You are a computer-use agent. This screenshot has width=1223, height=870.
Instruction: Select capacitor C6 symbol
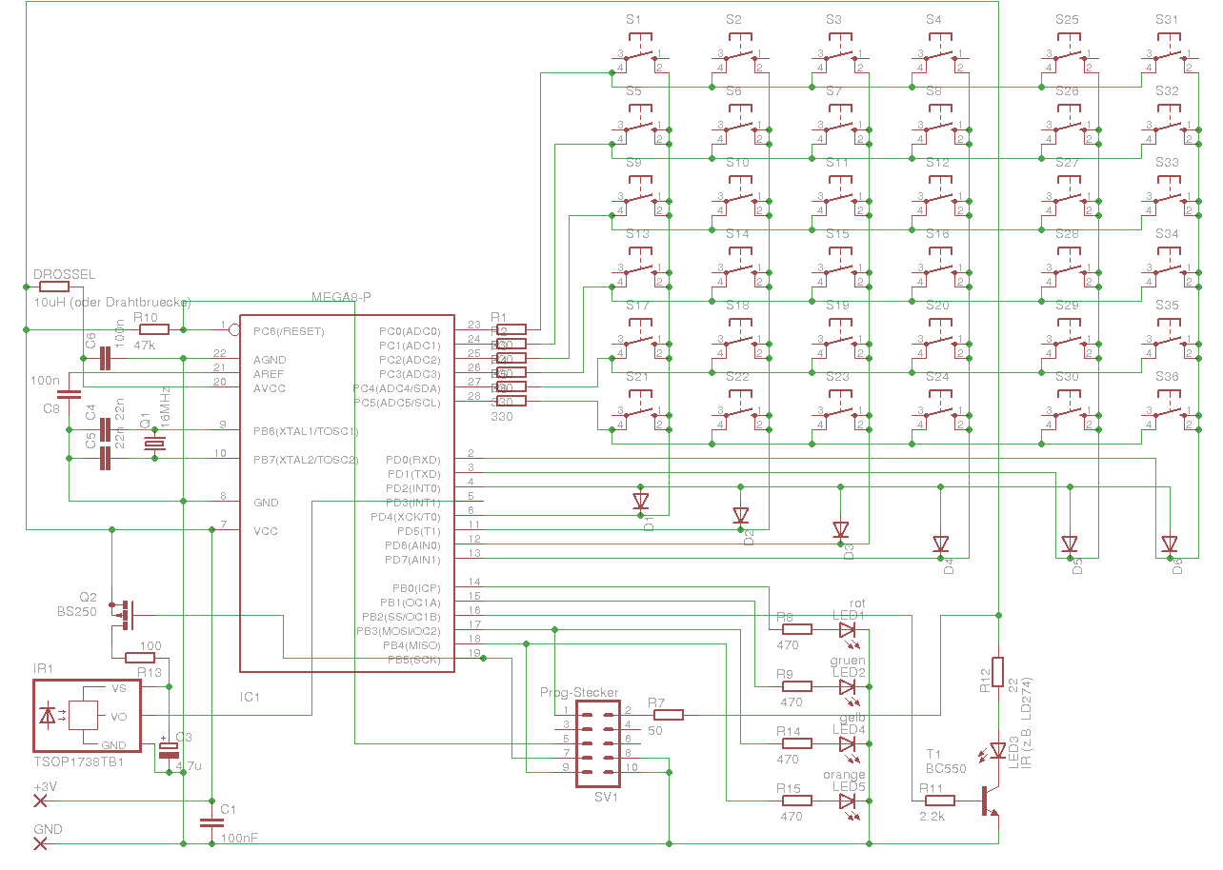point(105,358)
